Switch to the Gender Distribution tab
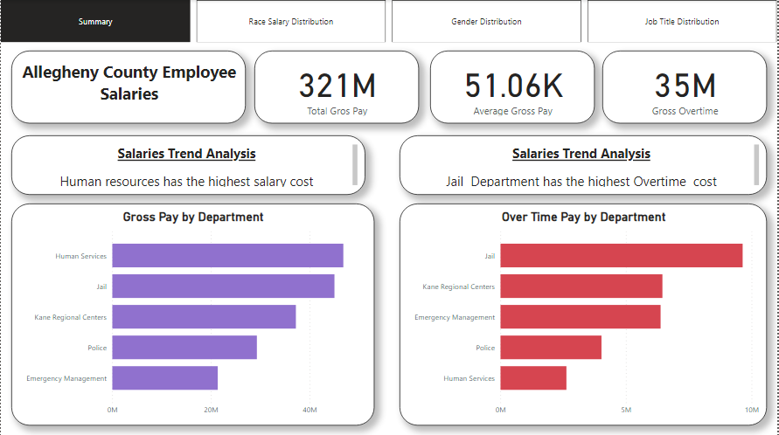This screenshot has height=435, width=779. (486, 21)
